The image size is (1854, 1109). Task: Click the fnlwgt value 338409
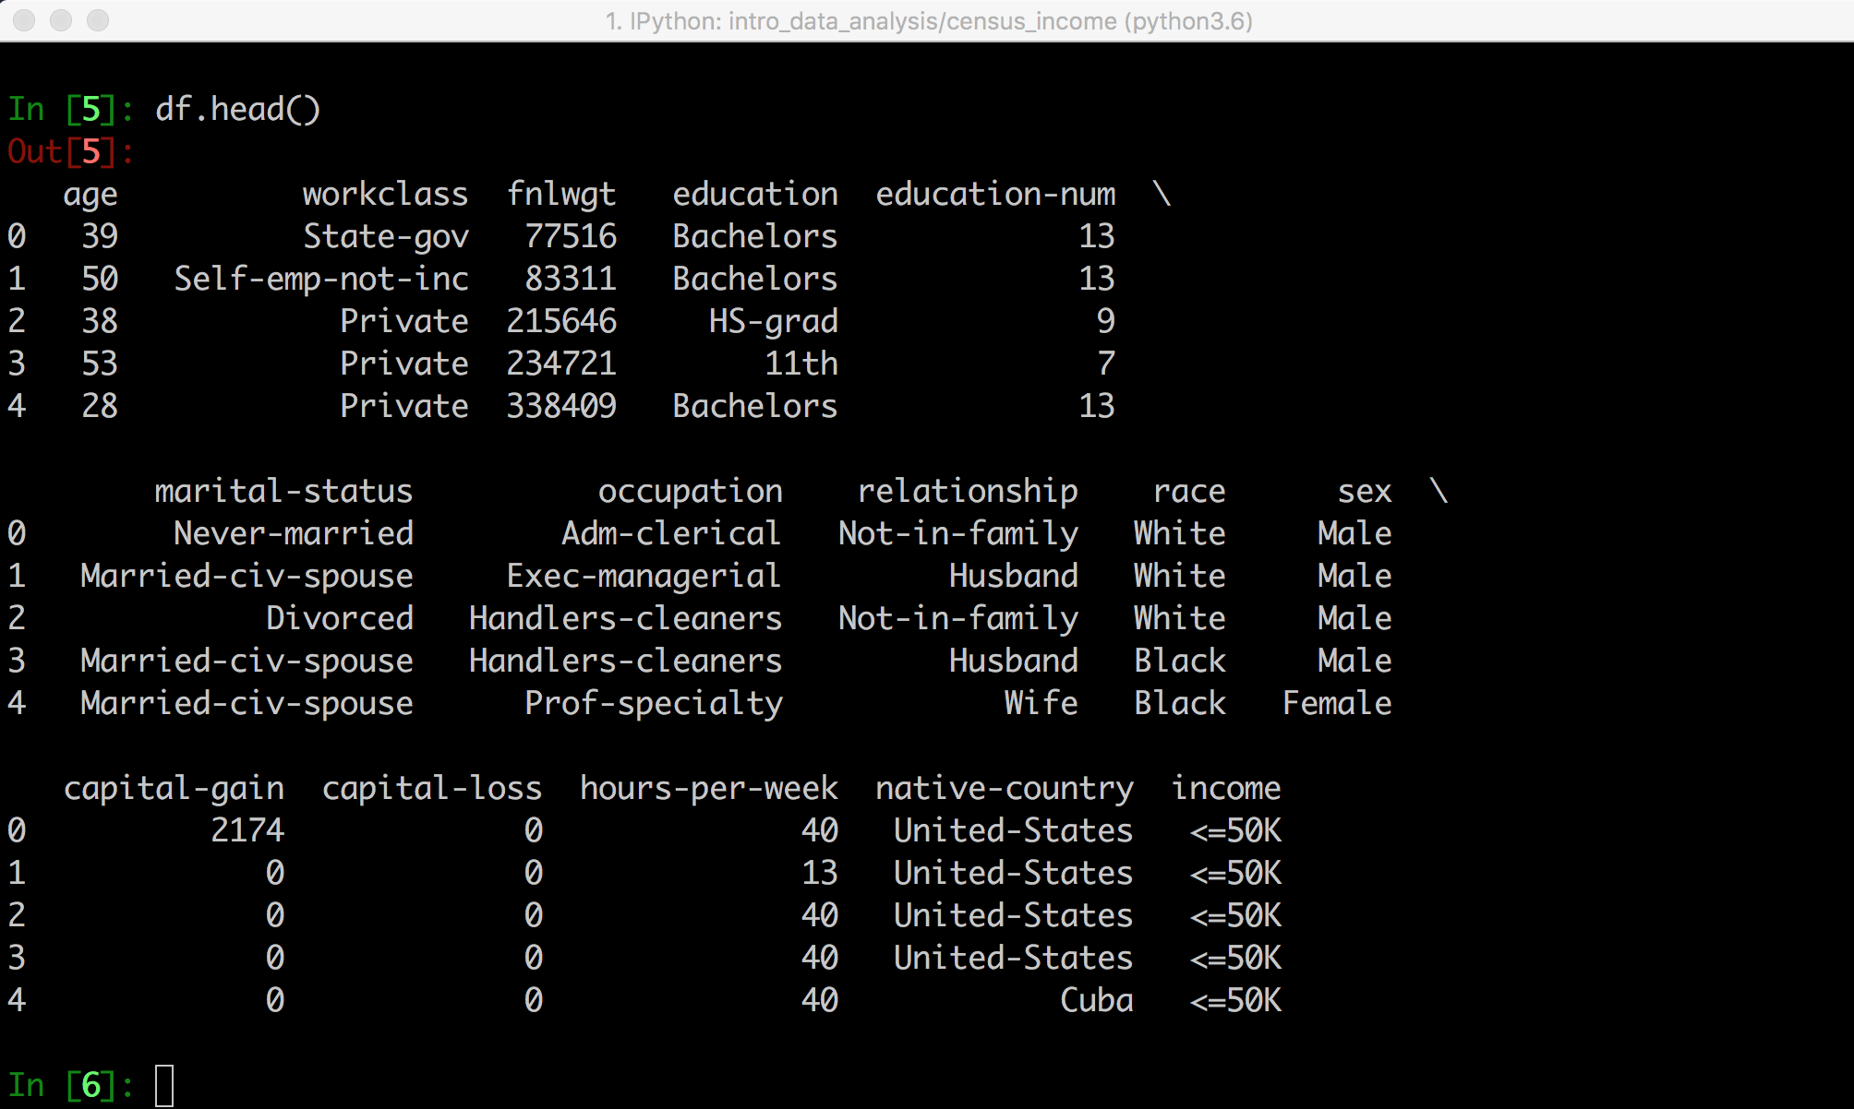[561, 407]
